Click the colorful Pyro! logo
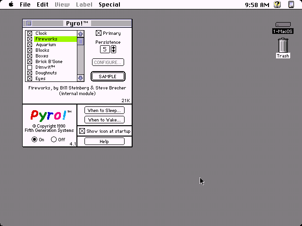 51,115
